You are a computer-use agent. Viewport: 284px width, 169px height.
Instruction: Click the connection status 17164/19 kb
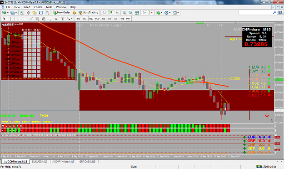coord(266,167)
